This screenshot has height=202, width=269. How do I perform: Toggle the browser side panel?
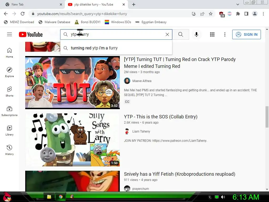click(246, 14)
